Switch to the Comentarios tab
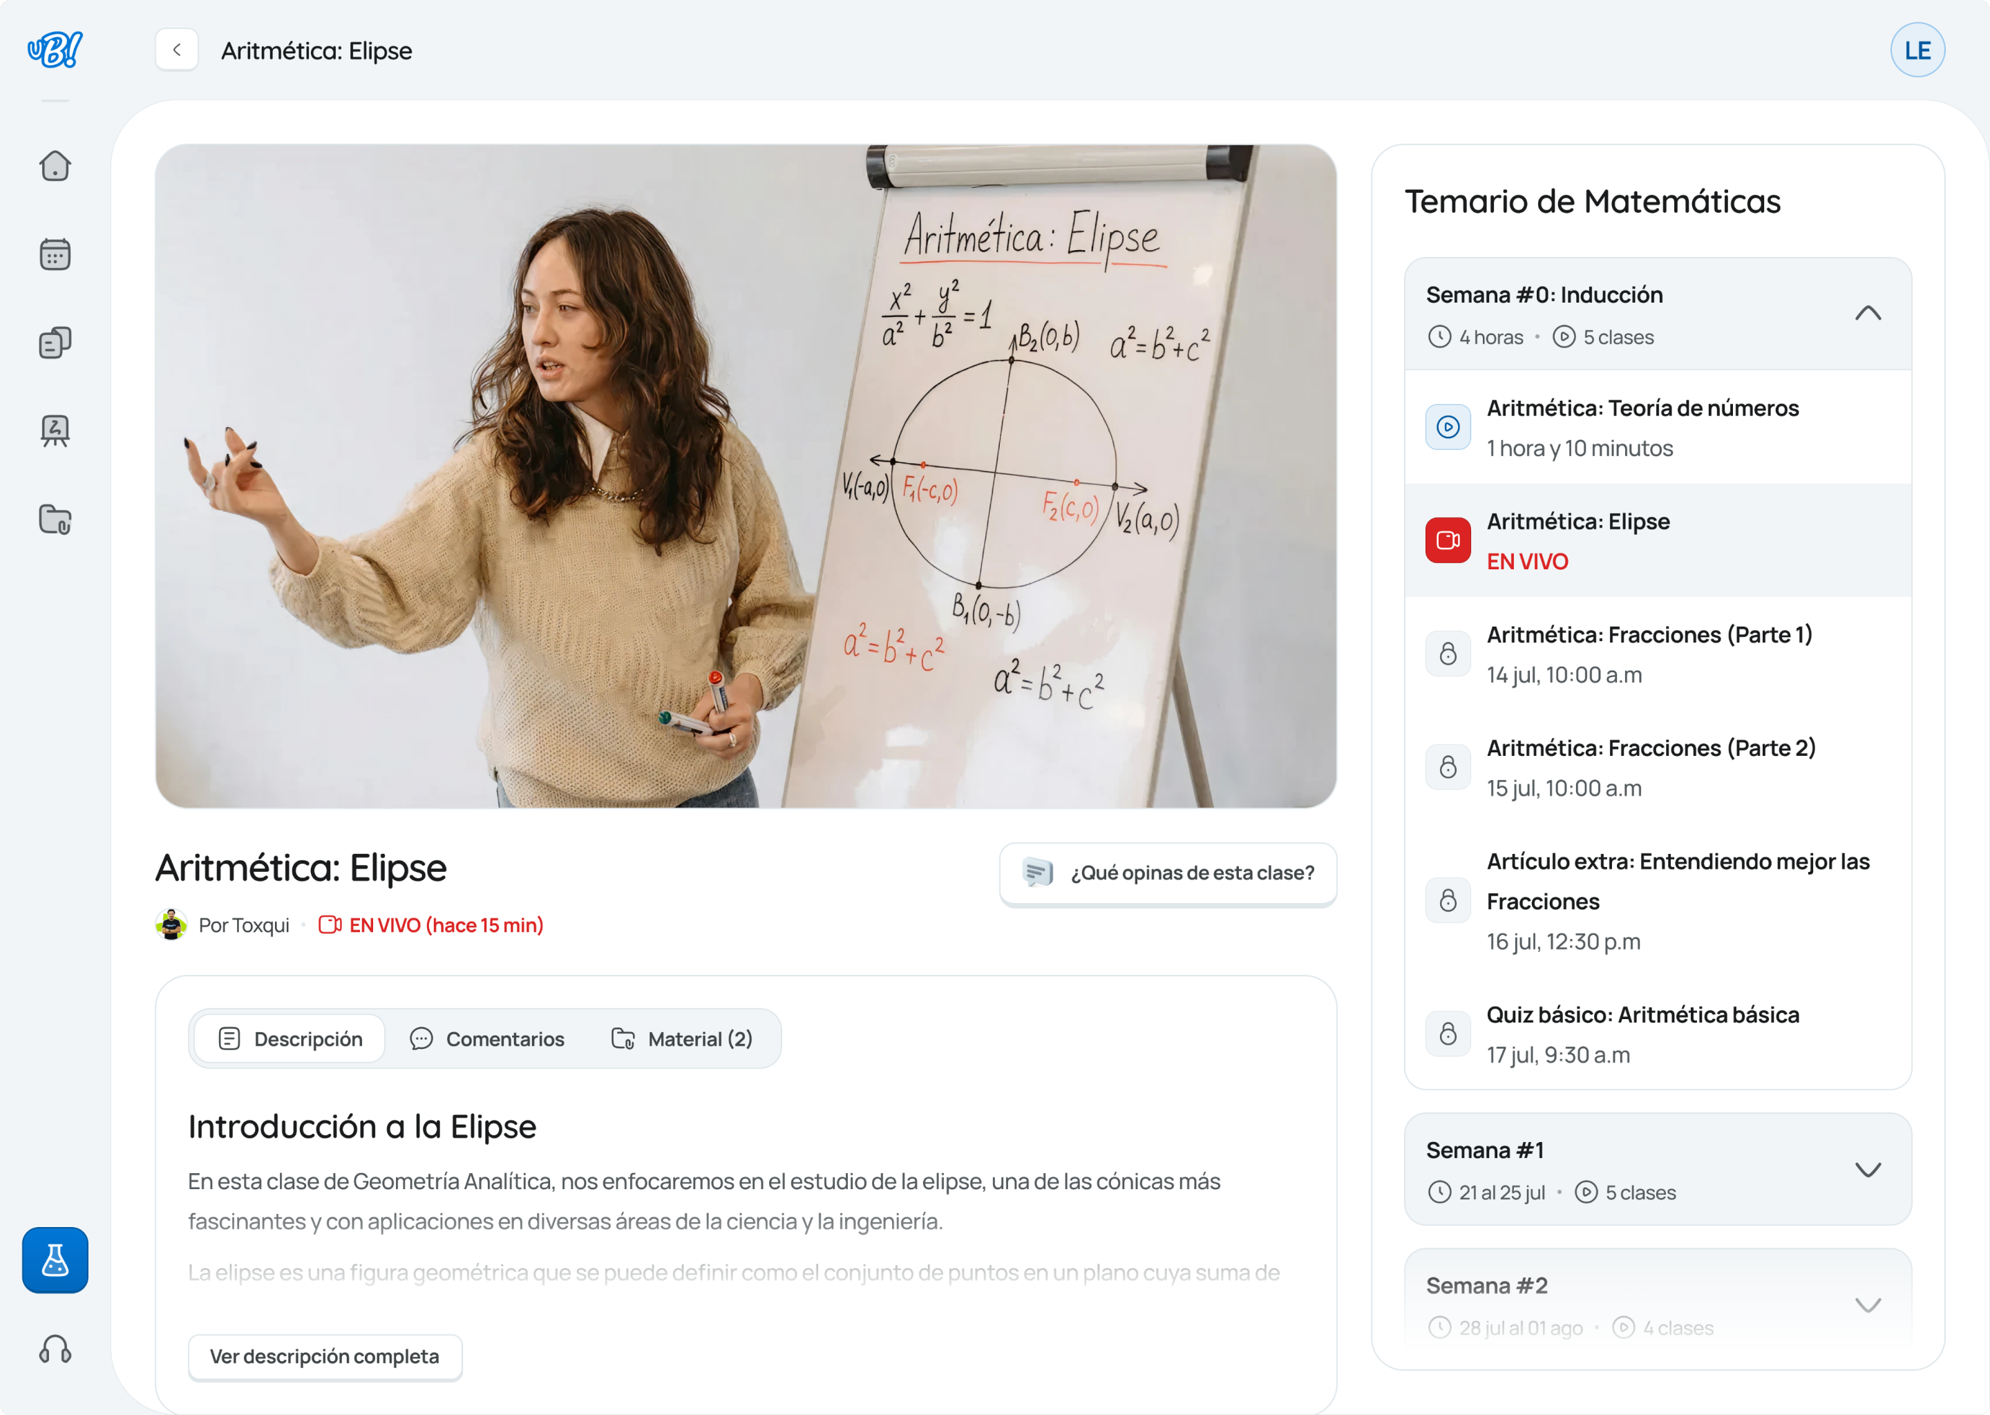Image resolution: width=1990 pixels, height=1415 pixels. tap(487, 1038)
